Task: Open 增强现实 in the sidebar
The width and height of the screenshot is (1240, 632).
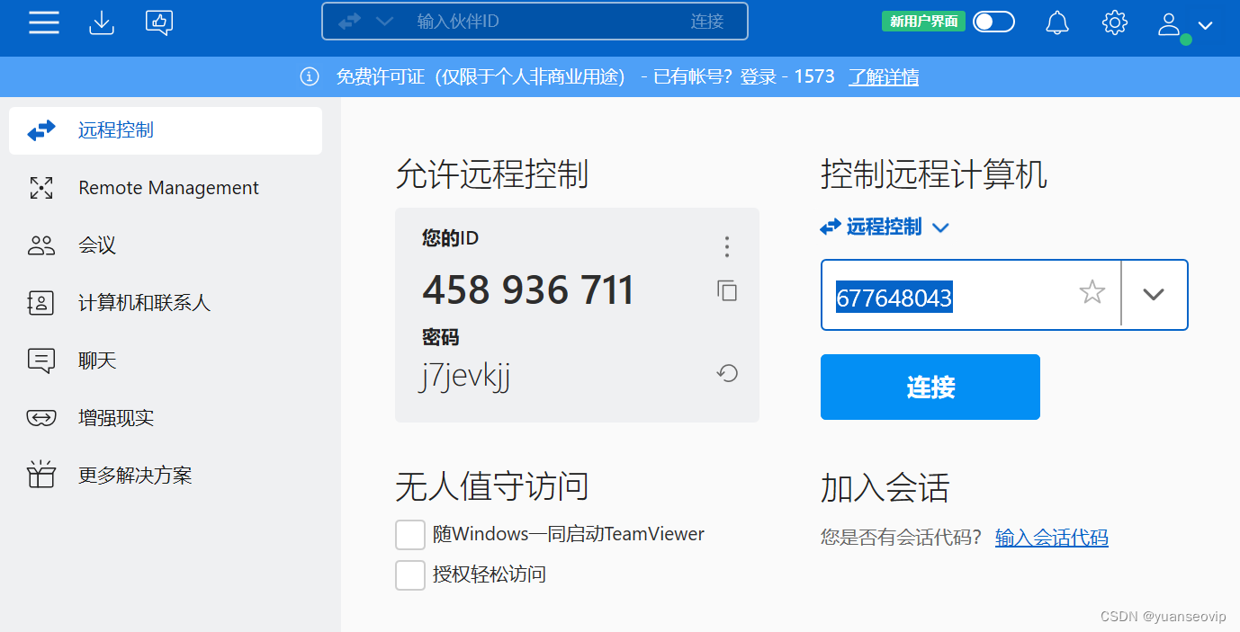Action: click(166, 418)
